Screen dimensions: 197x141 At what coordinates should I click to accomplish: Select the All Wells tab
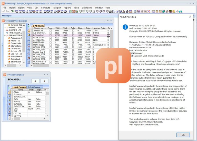pos(38,26)
